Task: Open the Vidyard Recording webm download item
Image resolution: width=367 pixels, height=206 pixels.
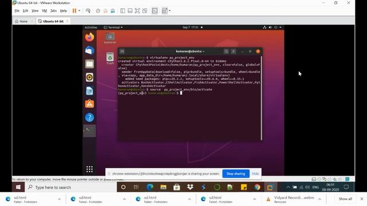Action: pyautogui.click(x=290, y=199)
